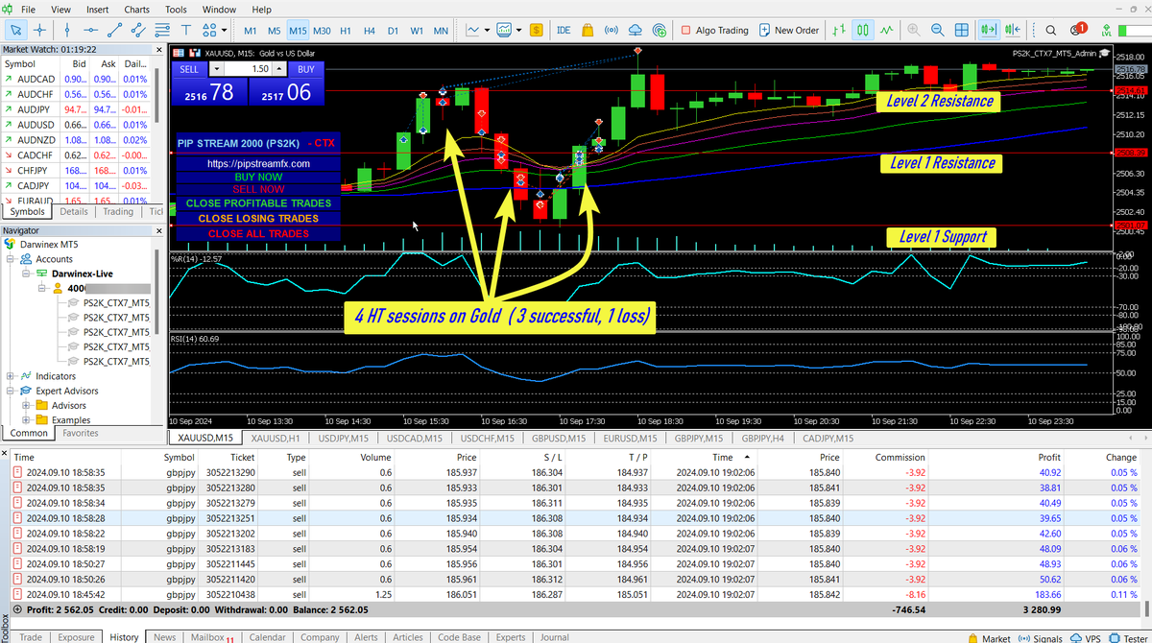
Task: Switch chart to H4 timeframe
Action: (x=369, y=30)
